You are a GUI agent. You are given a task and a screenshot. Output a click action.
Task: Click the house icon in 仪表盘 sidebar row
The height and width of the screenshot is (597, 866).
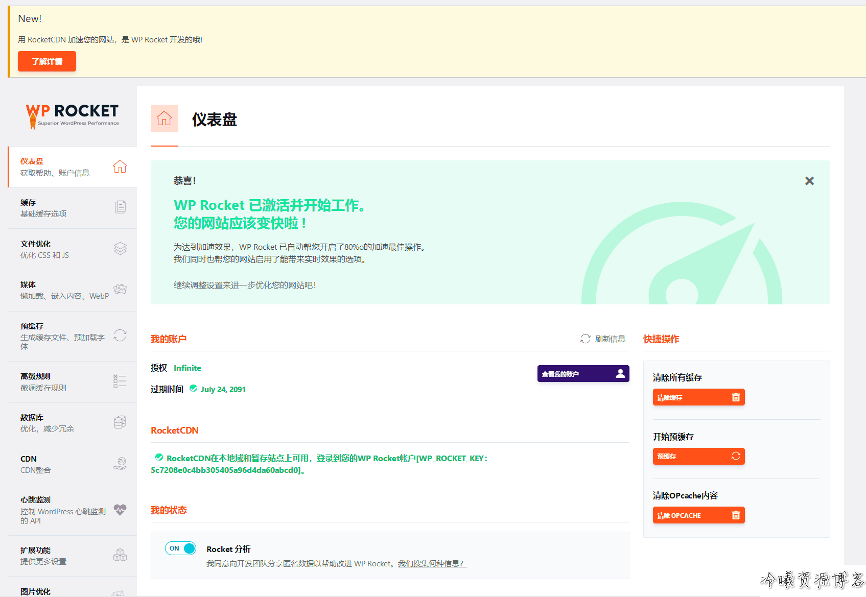click(x=120, y=166)
